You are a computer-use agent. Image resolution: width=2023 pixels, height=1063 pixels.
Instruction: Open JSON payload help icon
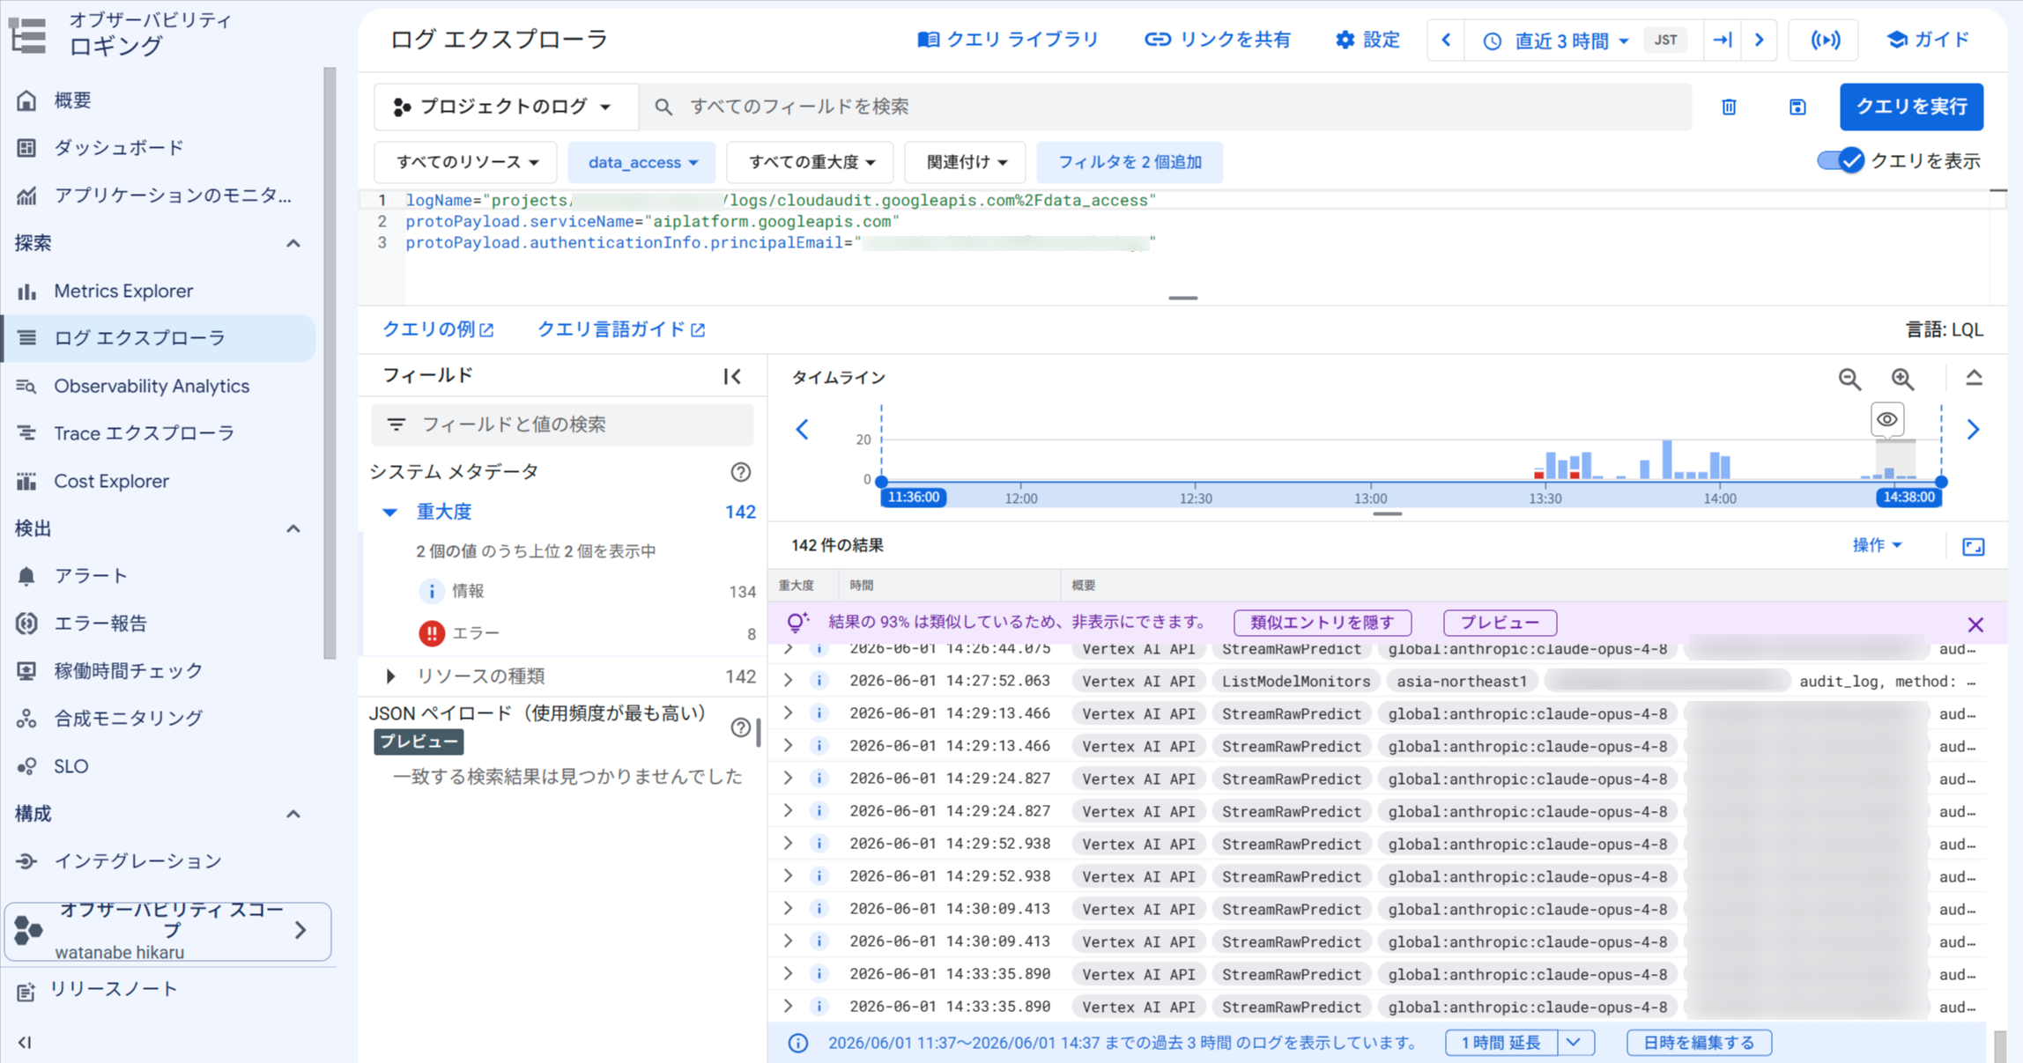click(x=741, y=727)
